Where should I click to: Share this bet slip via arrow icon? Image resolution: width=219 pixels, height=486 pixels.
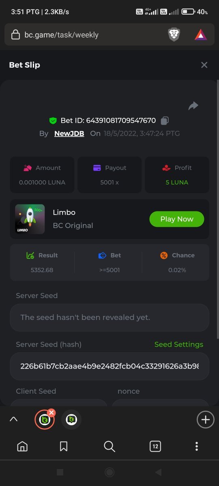pyautogui.click(x=193, y=106)
